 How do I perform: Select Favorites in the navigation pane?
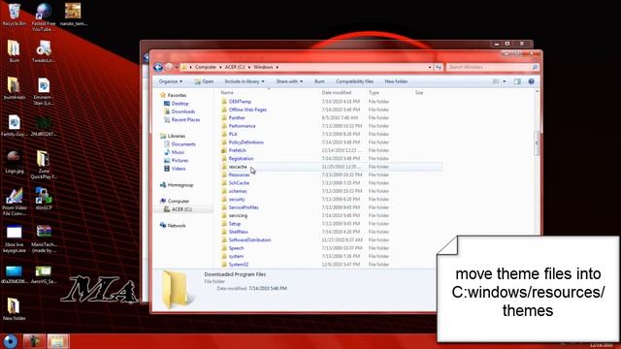click(173, 95)
